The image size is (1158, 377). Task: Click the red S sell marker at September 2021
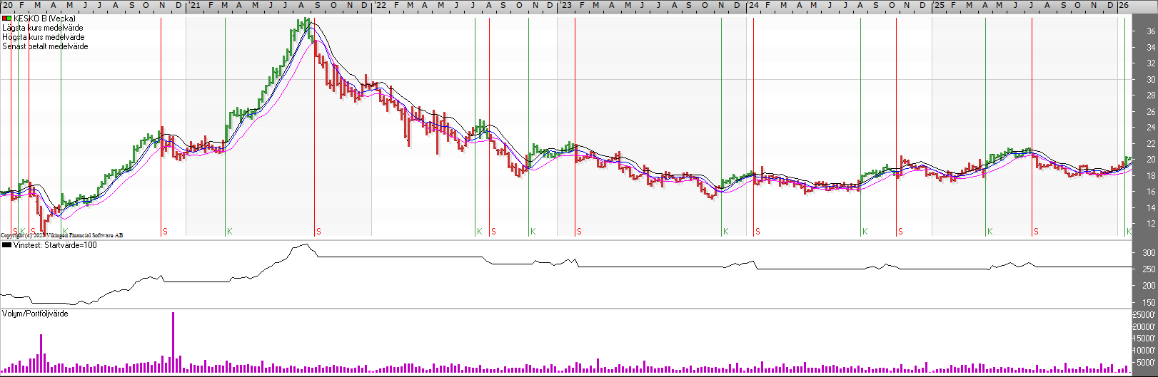pos(318,232)
